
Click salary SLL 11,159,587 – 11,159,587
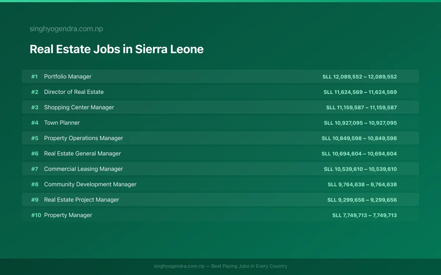click(x=362, y=107)
